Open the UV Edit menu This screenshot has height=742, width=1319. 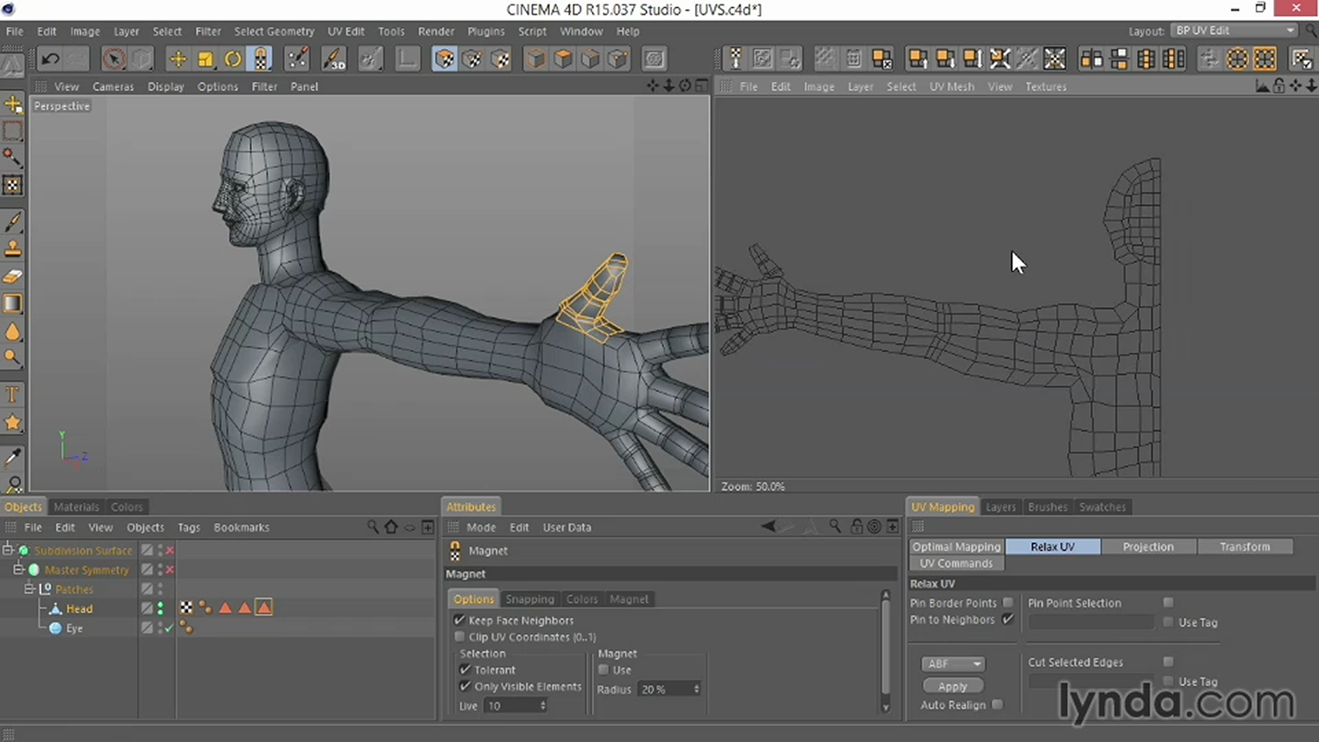coord(345,31)
